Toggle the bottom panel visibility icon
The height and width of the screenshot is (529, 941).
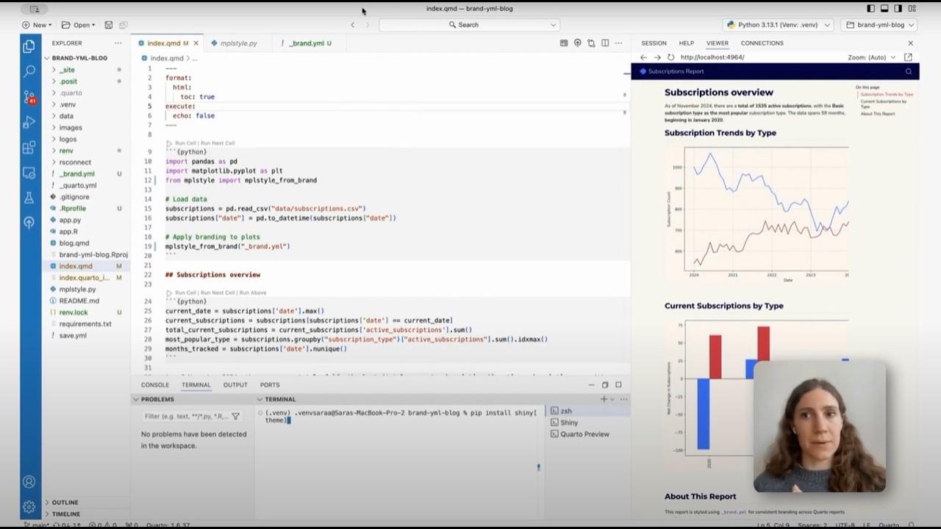click(884, 8)
